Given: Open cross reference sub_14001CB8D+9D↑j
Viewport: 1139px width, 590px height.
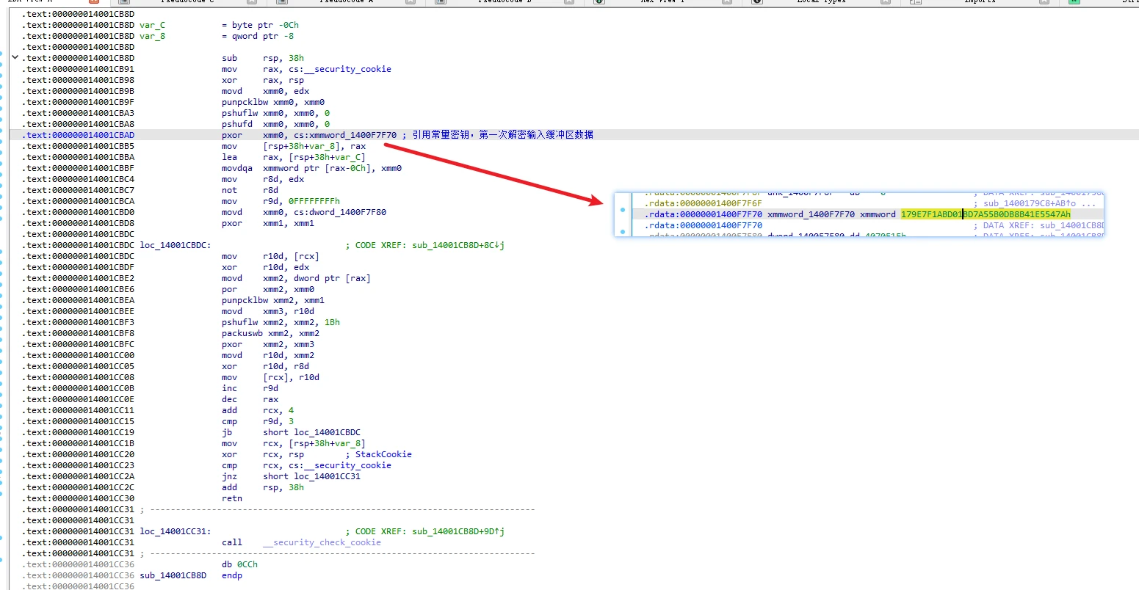Looking at the screenshot, I should [x=458, y=531].
